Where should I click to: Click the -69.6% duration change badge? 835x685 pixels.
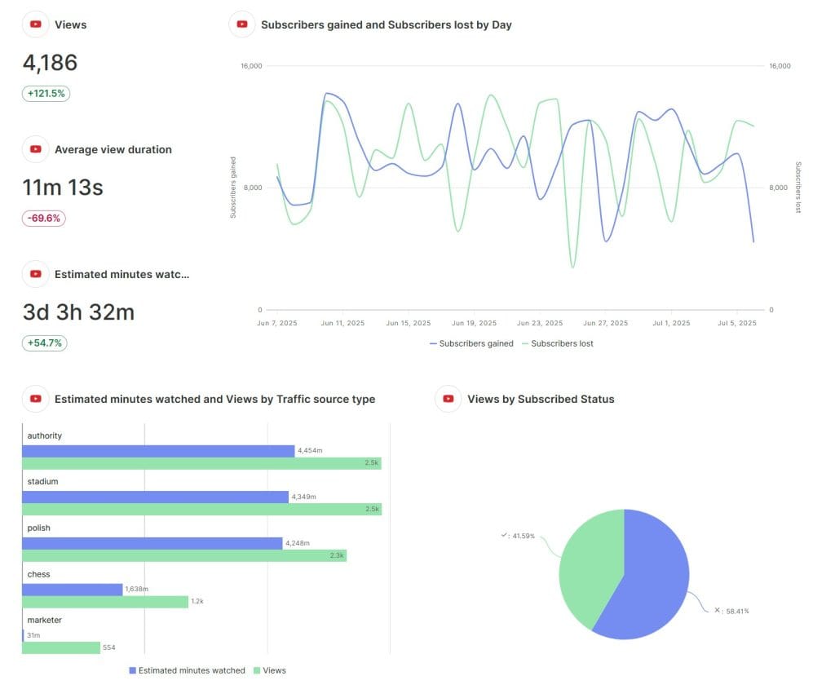click(44, 219)
